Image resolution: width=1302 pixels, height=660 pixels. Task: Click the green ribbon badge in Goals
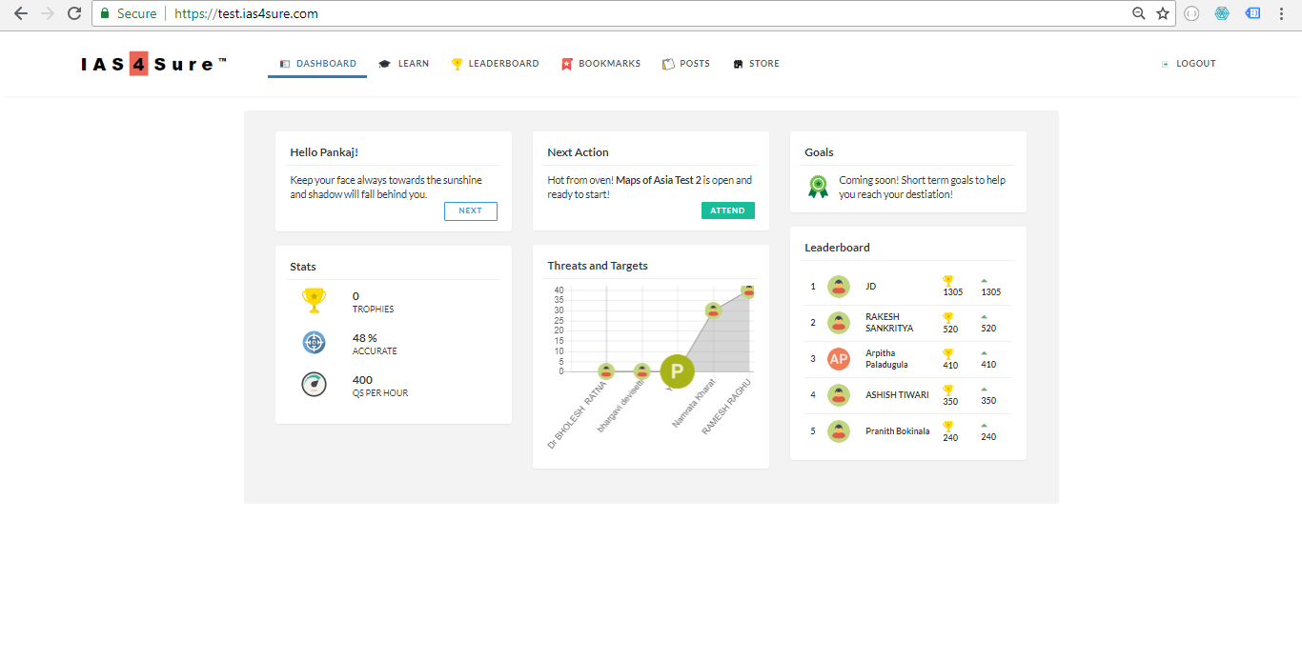pos(818,187)
